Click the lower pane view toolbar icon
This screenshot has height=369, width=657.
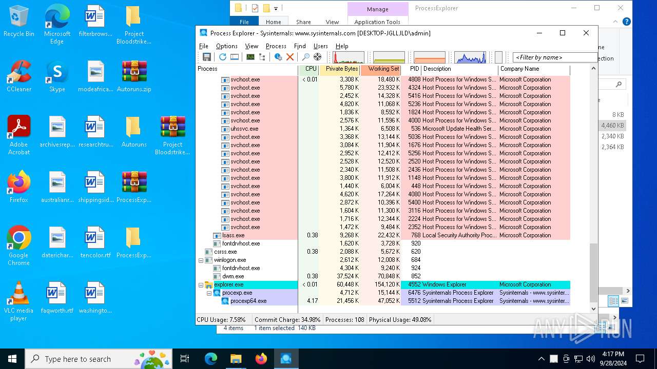tap(235, 57)
